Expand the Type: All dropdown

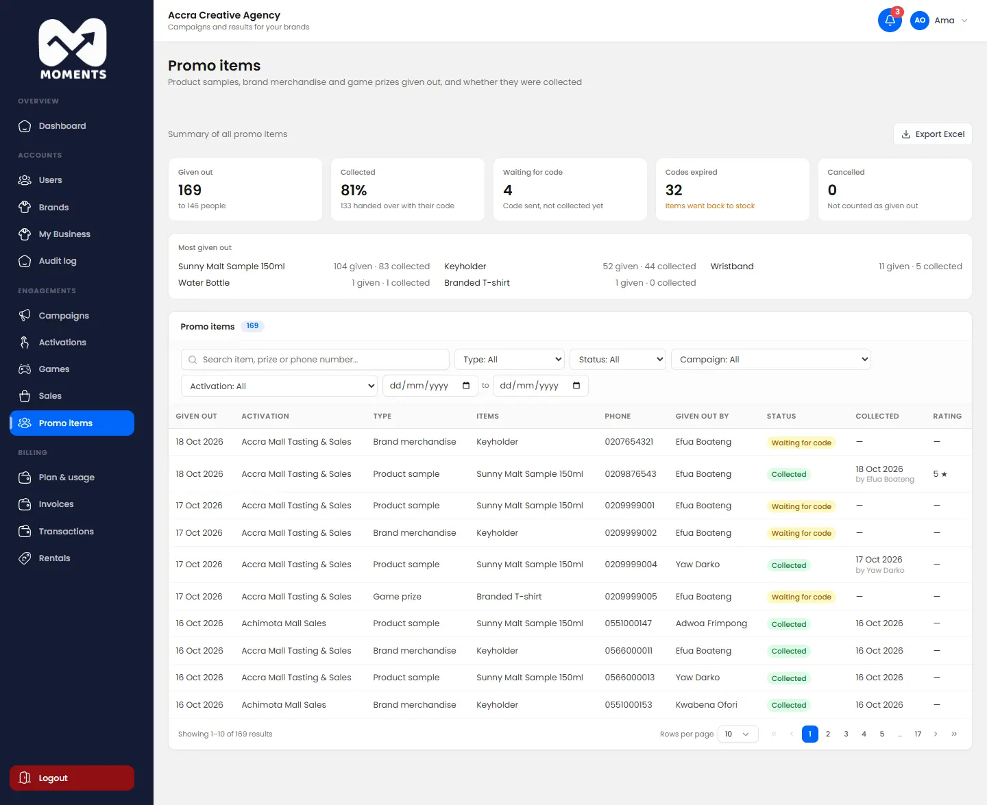509,359
